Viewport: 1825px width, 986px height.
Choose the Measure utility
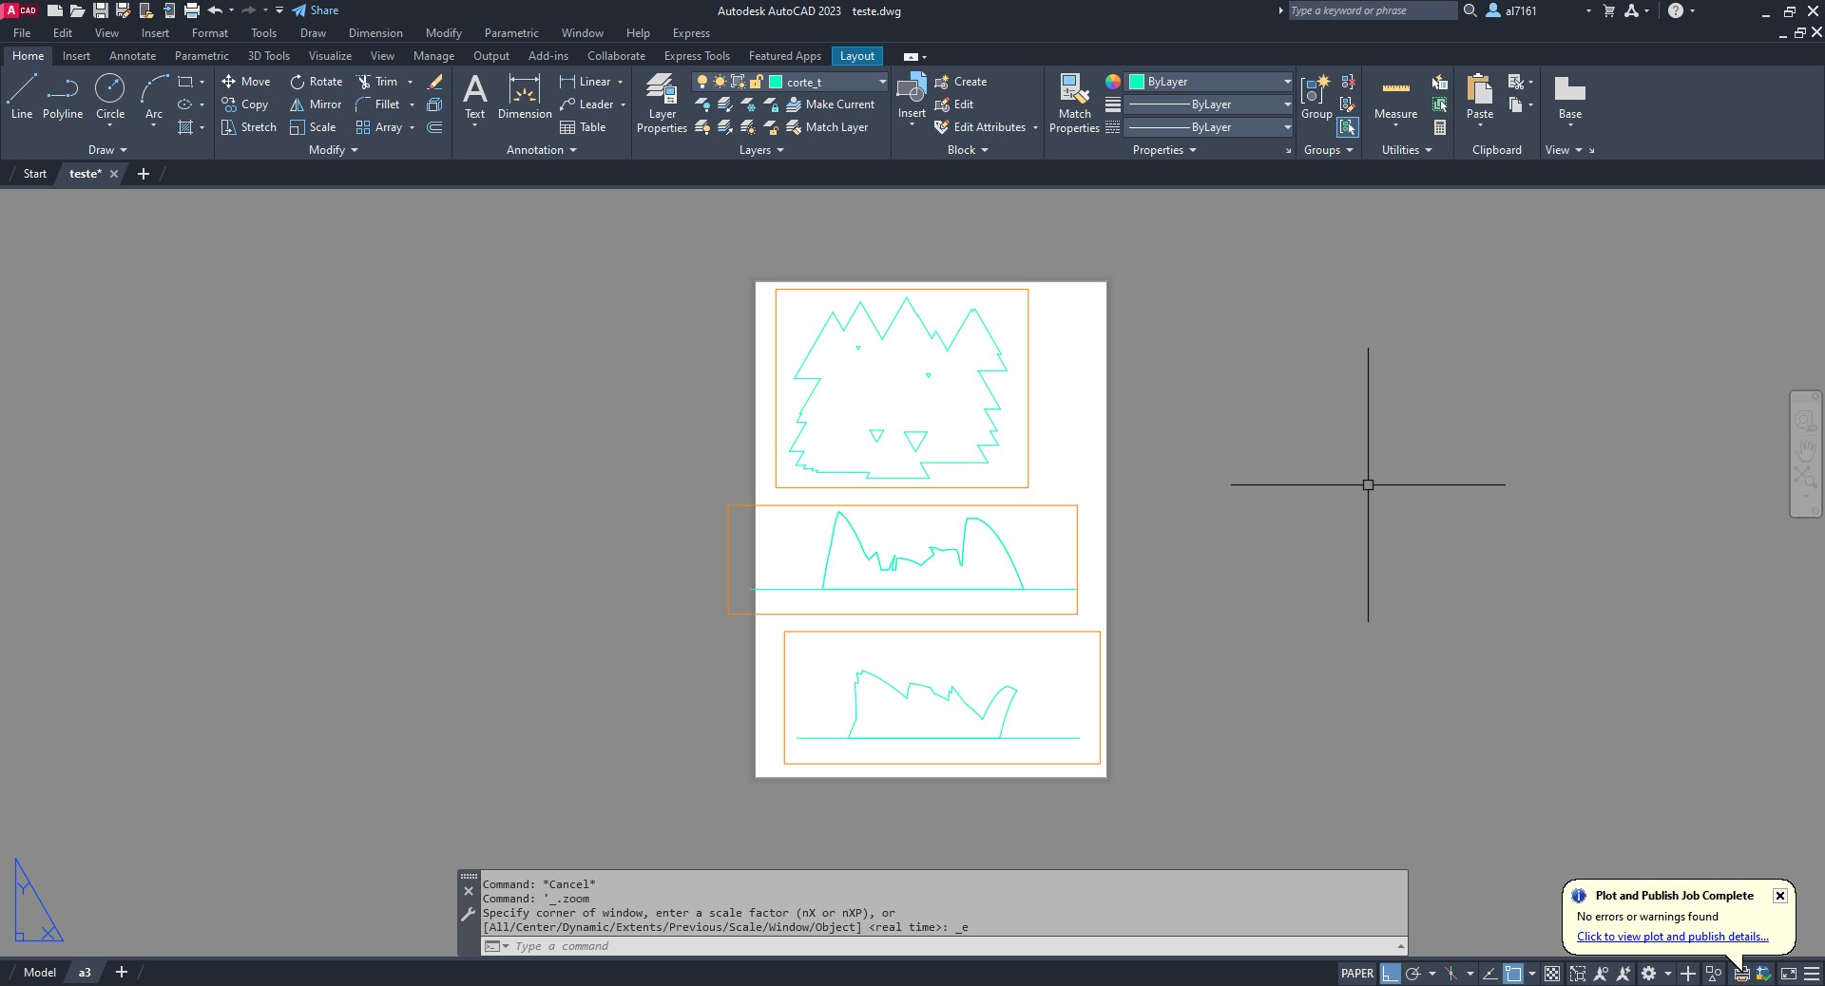(x=1395, y=98)
